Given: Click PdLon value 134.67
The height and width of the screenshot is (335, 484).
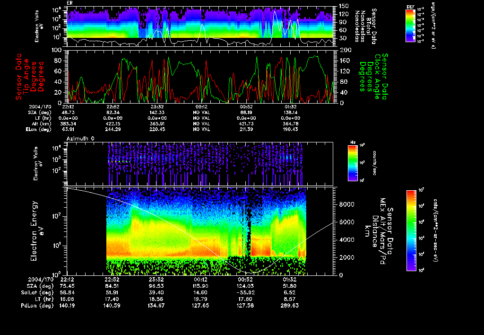Looking at the screenshot, I should click(156, 305).
